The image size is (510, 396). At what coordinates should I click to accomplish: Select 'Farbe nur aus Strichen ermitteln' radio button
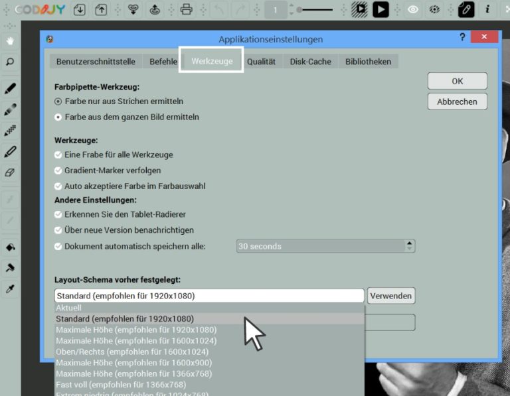click(58, 101)
